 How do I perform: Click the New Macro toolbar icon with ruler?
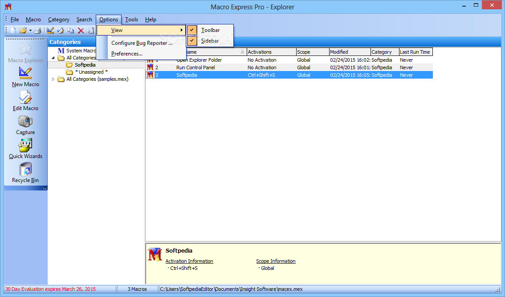point(50,31)
